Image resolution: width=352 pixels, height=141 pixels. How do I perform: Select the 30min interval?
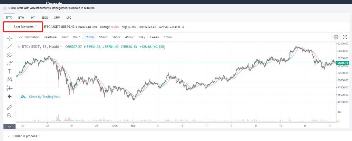[103, 37]
